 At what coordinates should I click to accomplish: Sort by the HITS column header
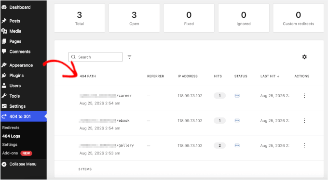(x=218, y=76)
